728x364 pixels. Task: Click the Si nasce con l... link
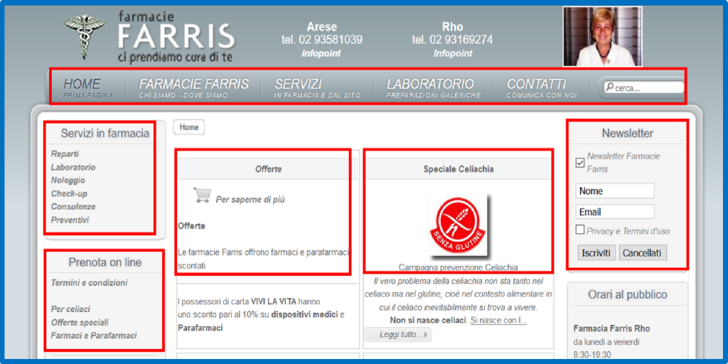[498, 321]
